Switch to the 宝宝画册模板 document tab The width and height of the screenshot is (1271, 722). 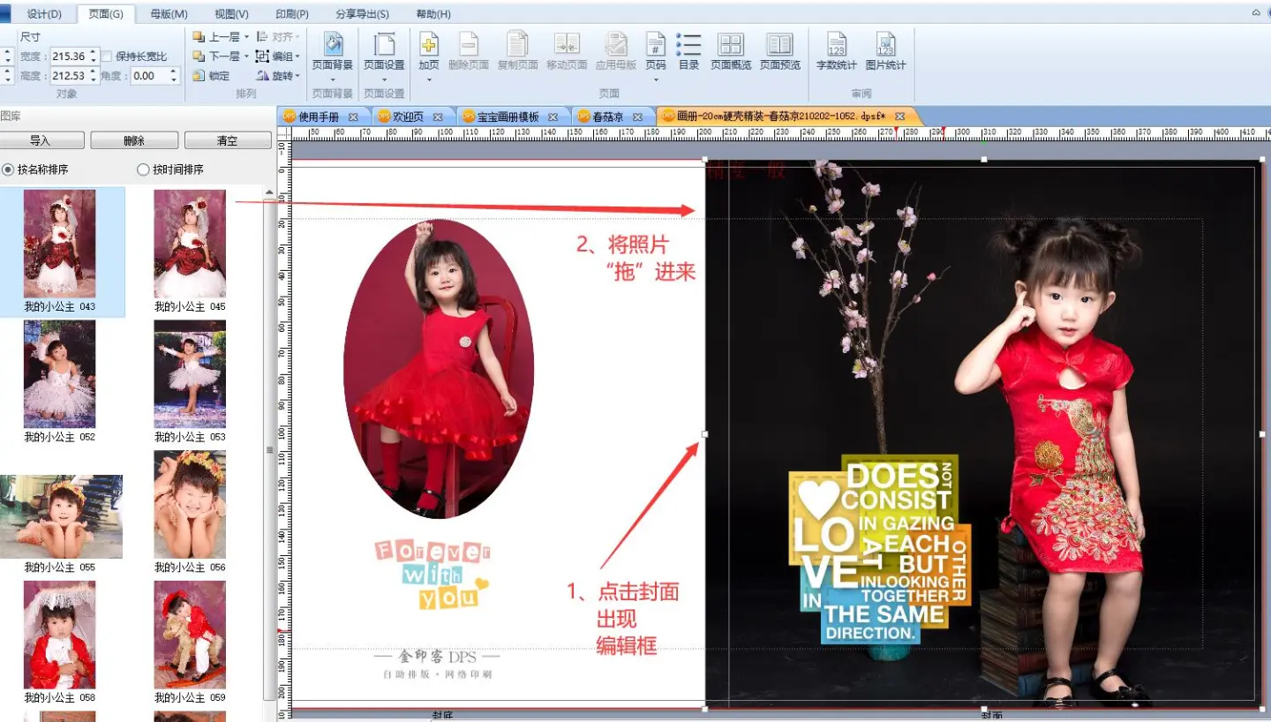tap(508, 117)
